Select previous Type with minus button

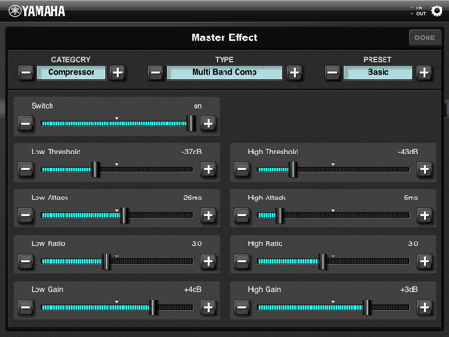(x=155, y=72)
